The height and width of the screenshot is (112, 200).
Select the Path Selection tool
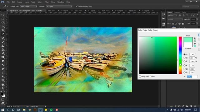click(3, 77)
